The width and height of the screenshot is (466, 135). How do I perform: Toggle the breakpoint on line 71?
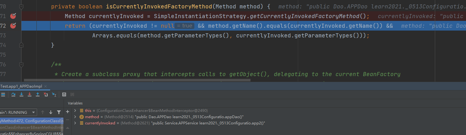(13, 16)
